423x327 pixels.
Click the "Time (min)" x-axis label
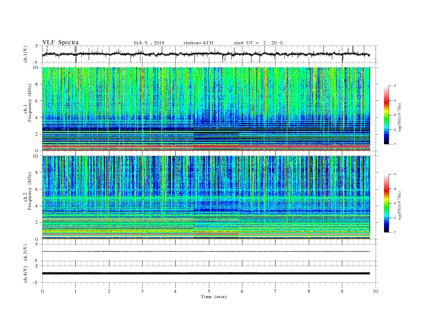[x=214, y=297]
